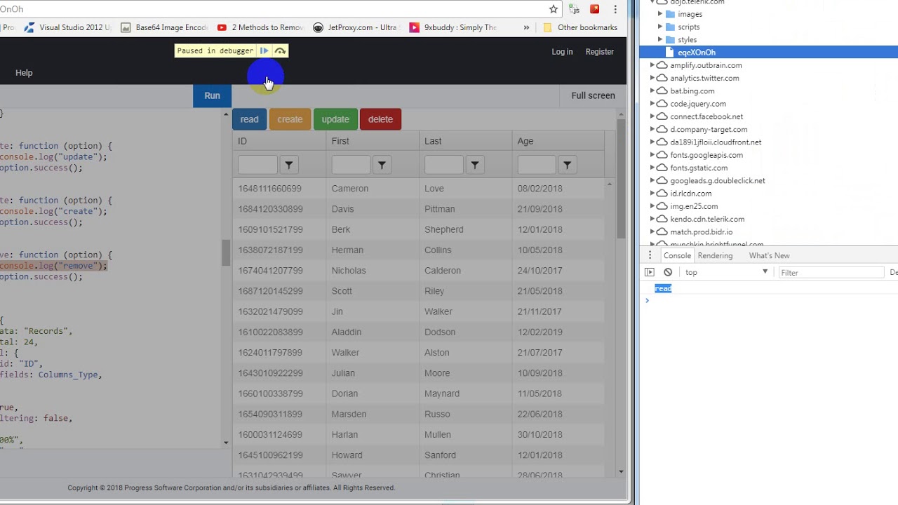Image resolution: width=898 pixels, height=505 pixels.
Task: Click the blue read button
Action: pos(249,119)
